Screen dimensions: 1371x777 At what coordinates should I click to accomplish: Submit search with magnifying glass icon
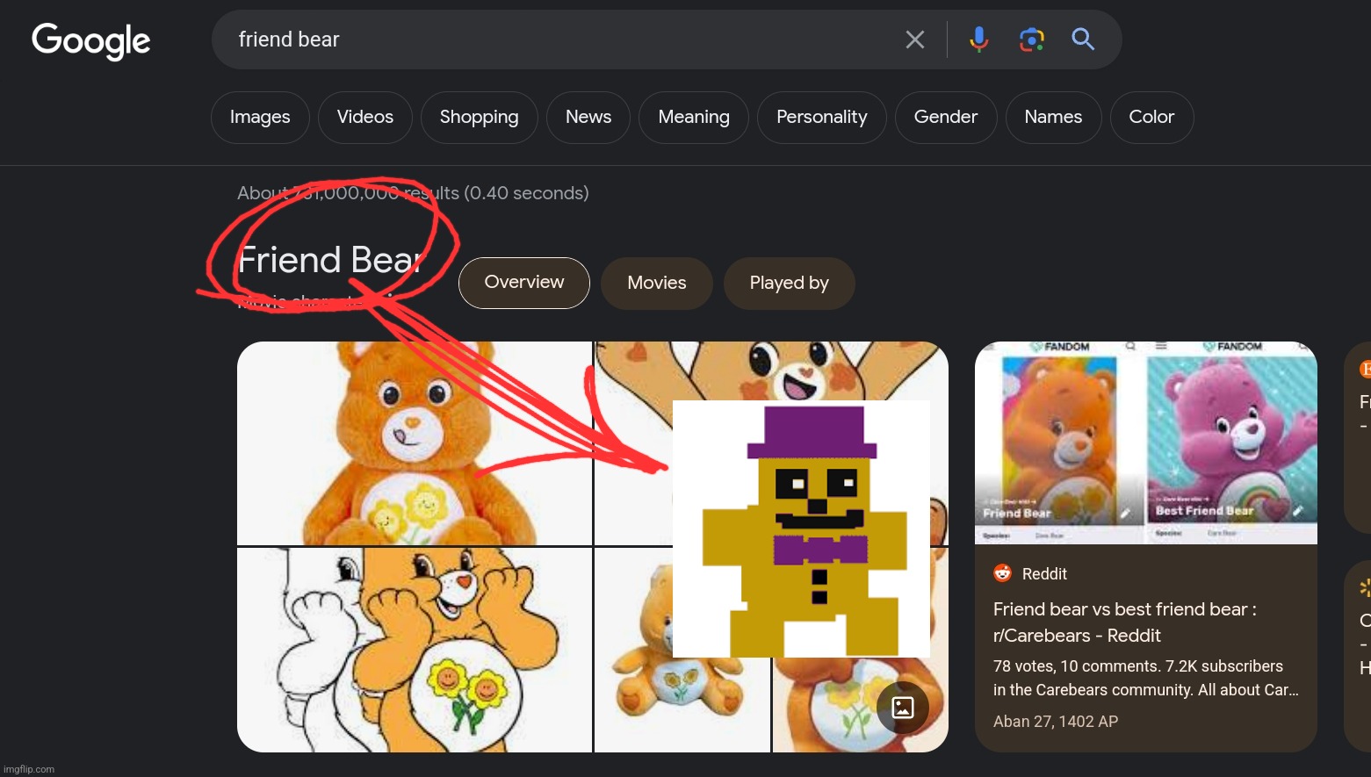(1083, 40)
